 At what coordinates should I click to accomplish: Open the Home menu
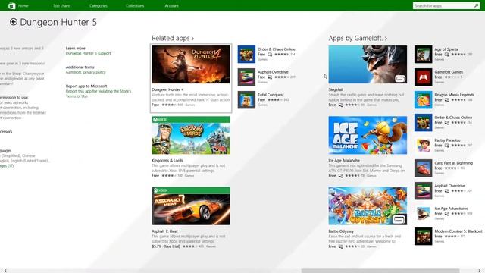(x=23, y=5)
